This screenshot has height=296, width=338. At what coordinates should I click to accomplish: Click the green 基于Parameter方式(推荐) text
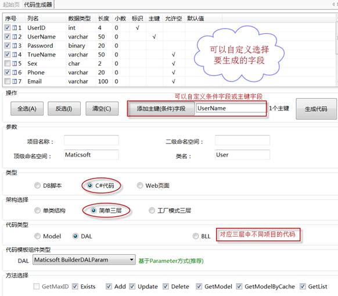pos(171,261)
